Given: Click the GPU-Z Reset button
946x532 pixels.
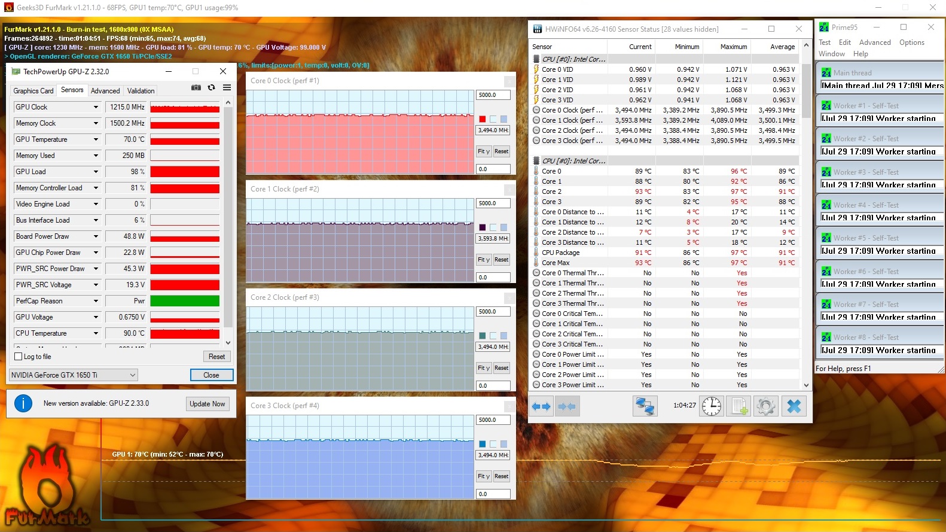Looking at the screenshot, I should pos(216,357).
